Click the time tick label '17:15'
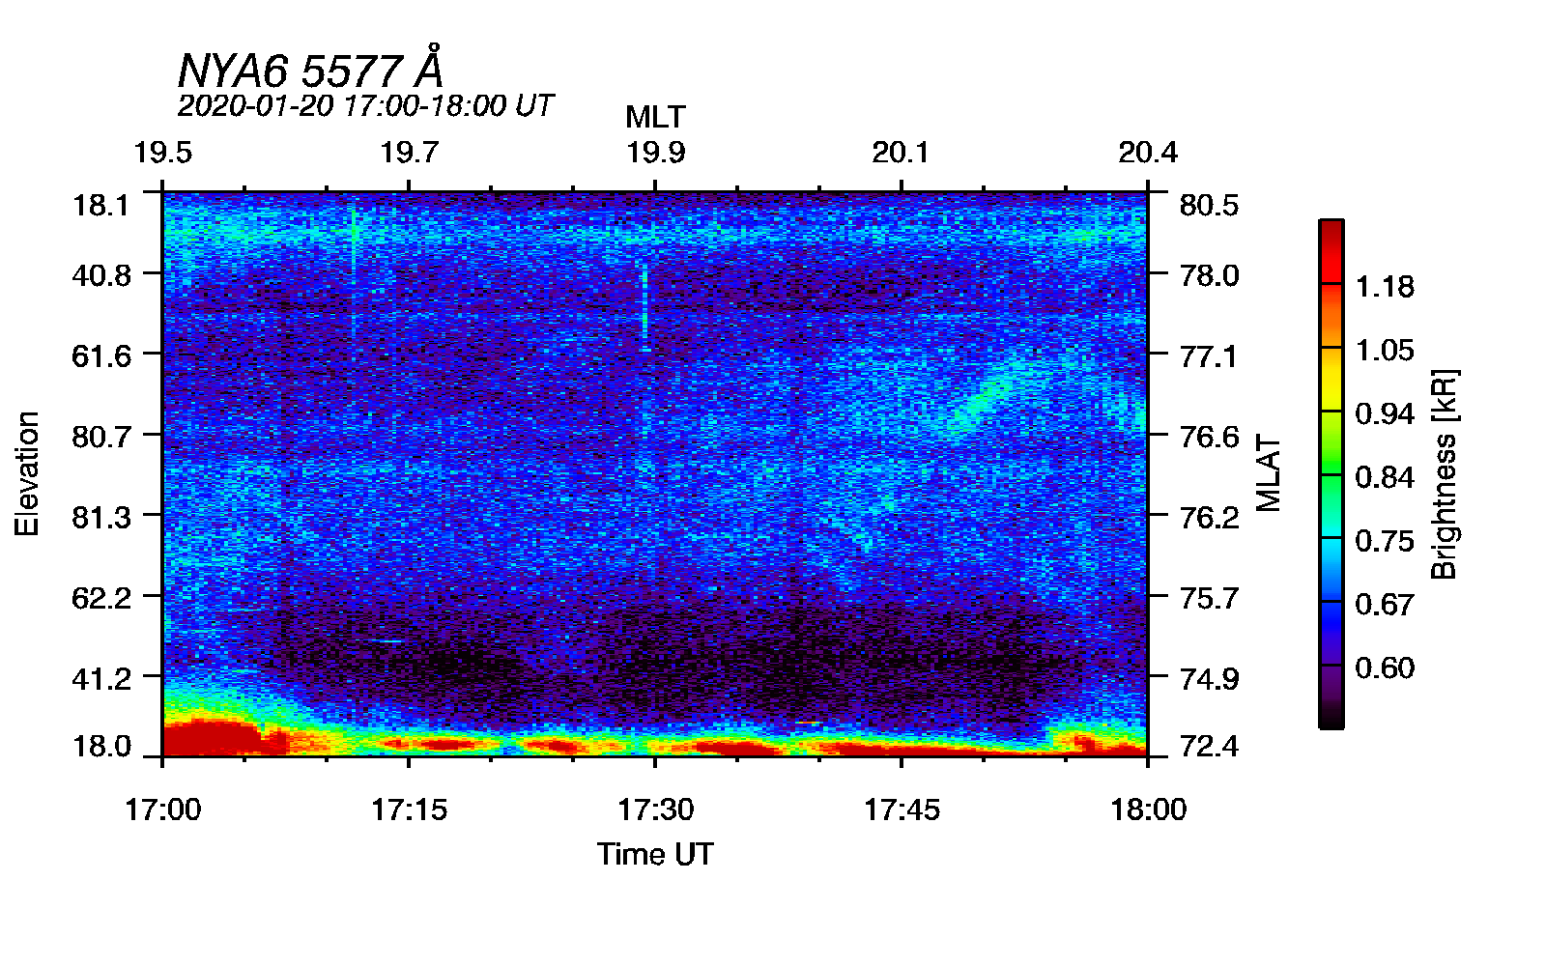Screen dimensions: 1546x966 (409, 810)
